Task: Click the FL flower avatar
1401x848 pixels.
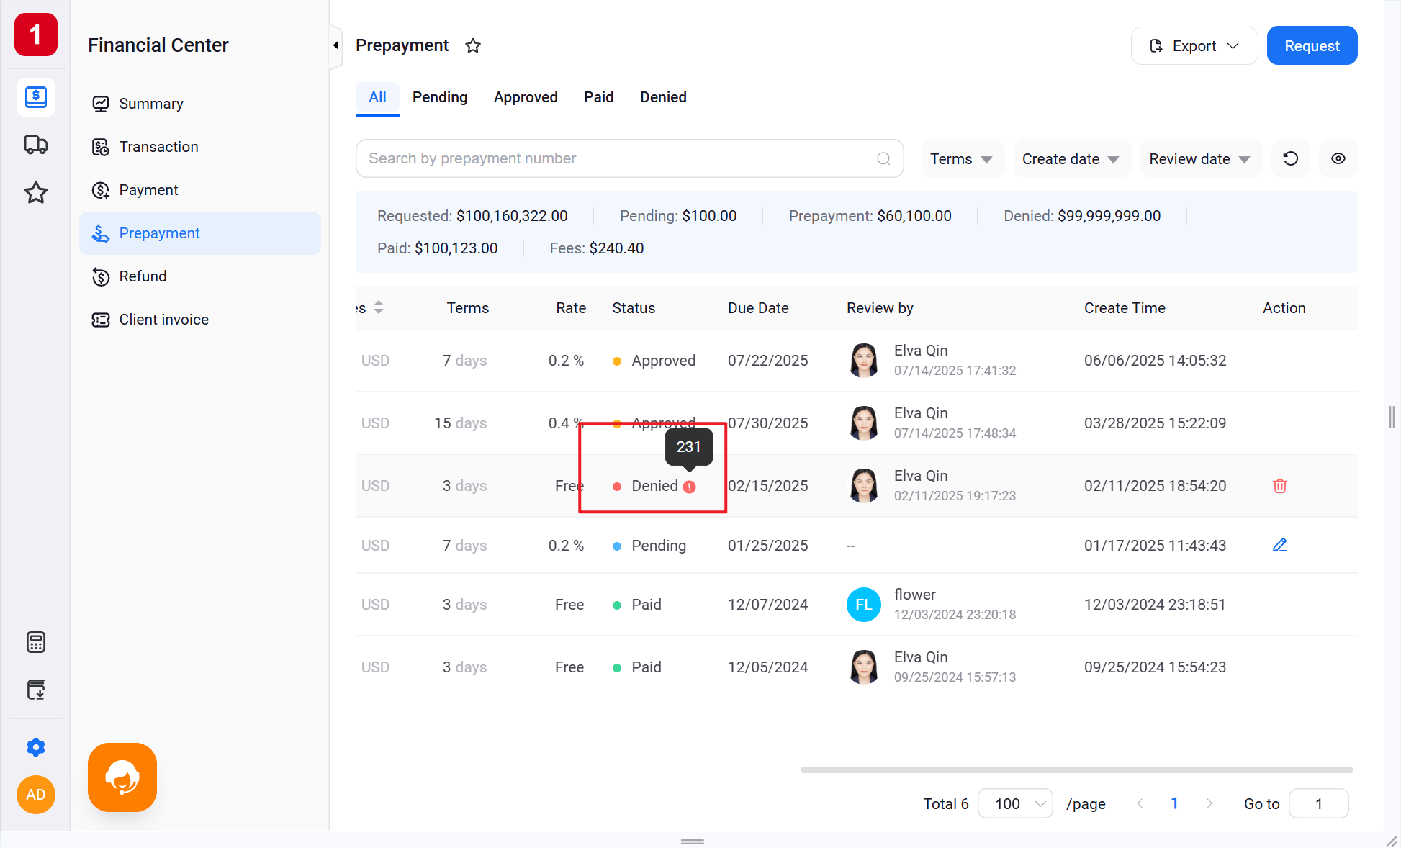Action: 864,605
